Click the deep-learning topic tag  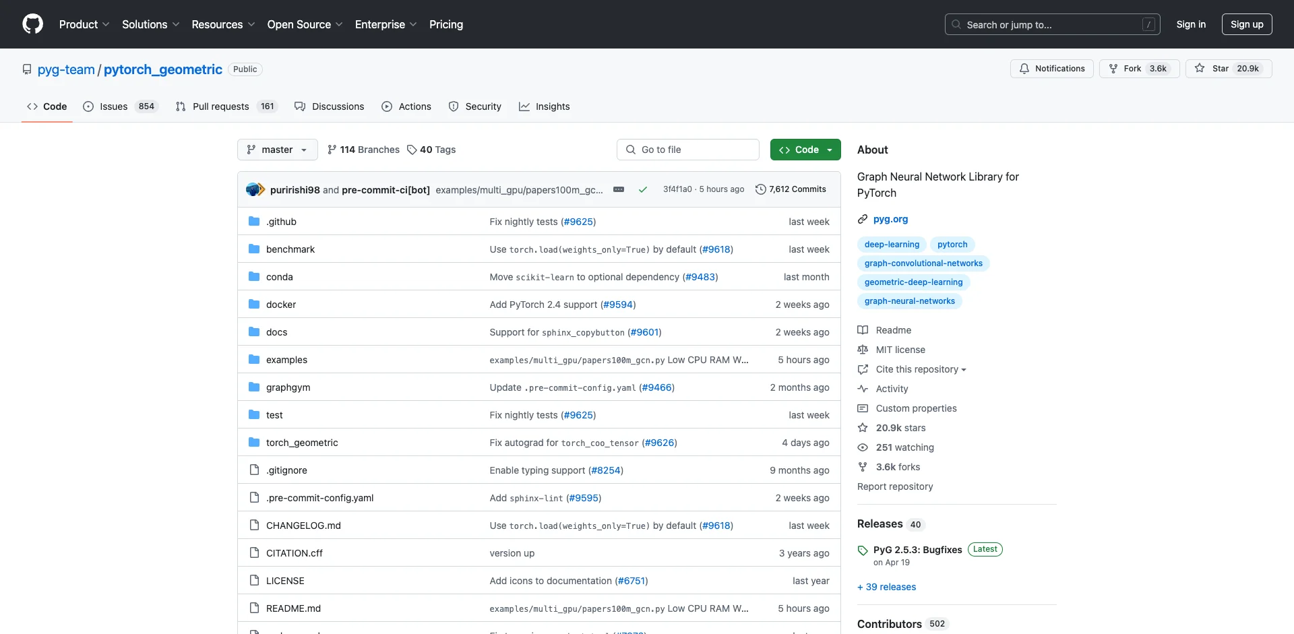point(892,245)
